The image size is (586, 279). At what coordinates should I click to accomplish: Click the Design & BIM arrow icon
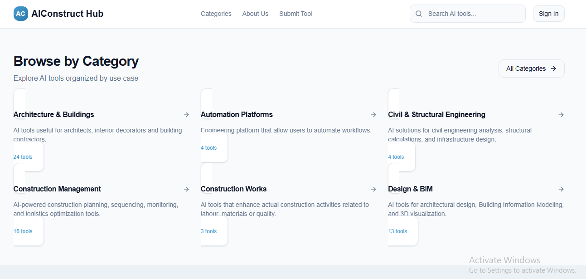point(561,189)
